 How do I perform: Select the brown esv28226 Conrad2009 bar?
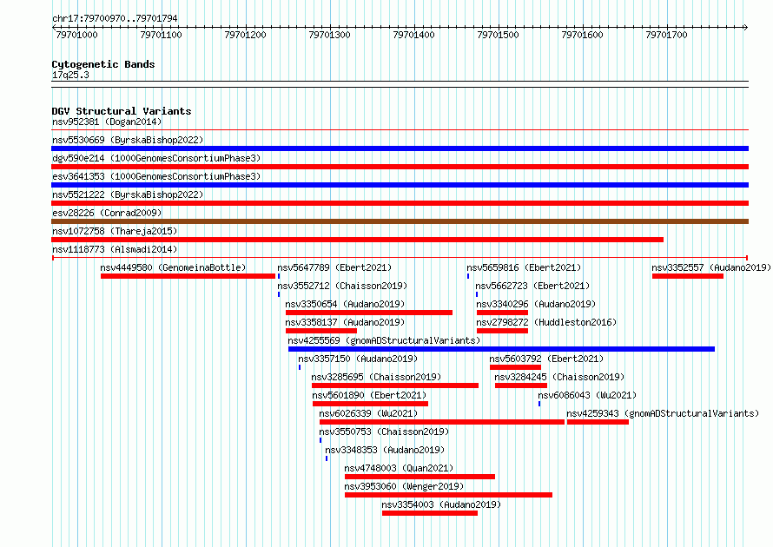(400, 221)
